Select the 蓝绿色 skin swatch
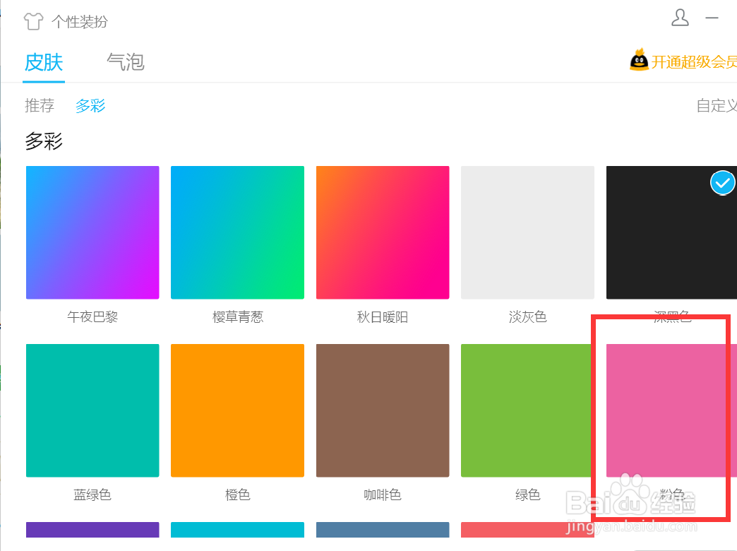This screenshot has height=551, width=737. 92,410
